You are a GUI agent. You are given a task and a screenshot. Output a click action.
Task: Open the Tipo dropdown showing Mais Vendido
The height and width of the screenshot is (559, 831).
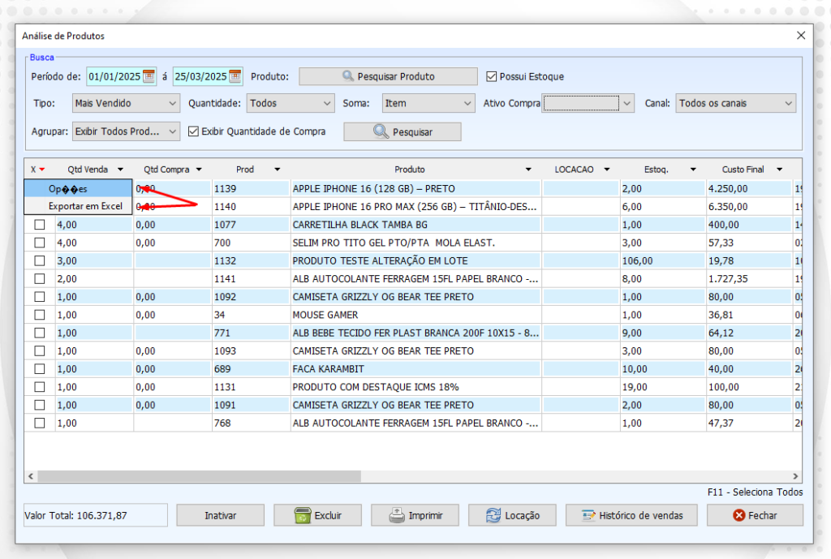coord(126,103)
